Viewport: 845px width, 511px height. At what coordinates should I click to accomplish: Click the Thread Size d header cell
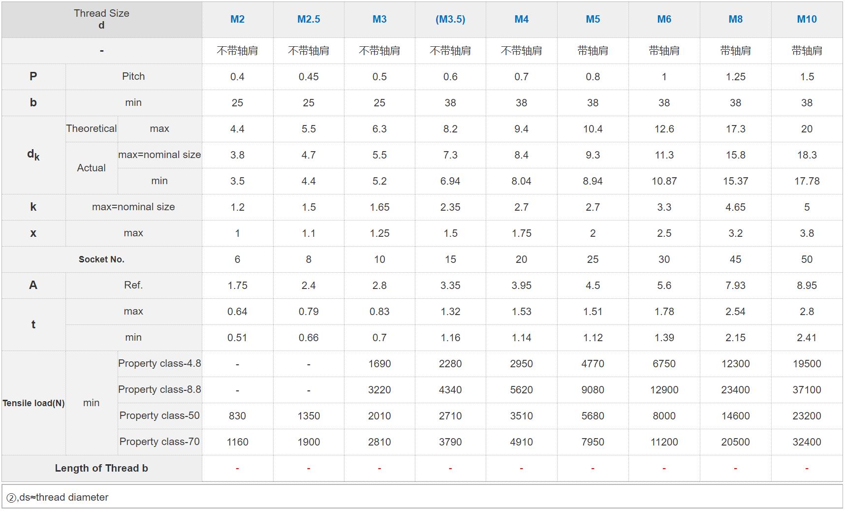101,19
